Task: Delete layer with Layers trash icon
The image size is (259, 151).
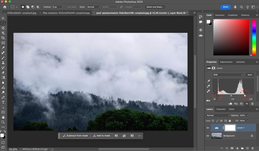Action: [252, 148]
